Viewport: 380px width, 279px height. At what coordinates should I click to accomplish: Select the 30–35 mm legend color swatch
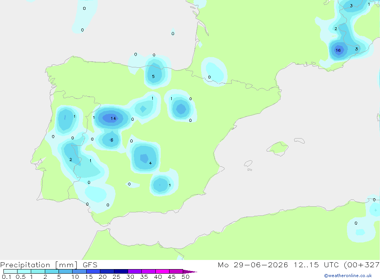point(135,271)
